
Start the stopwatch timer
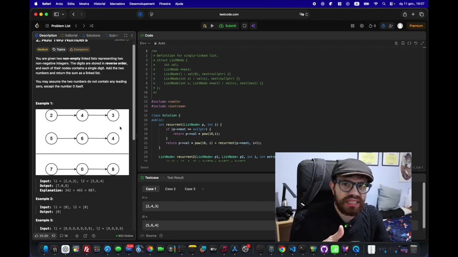point(383,26)
